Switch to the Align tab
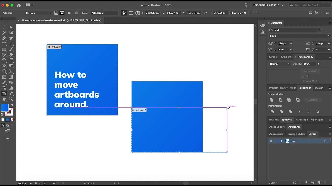 293,88
